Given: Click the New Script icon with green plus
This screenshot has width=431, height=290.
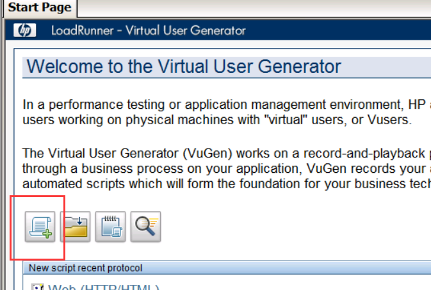Looking at the screenshot, I should [x=39, y=227].
